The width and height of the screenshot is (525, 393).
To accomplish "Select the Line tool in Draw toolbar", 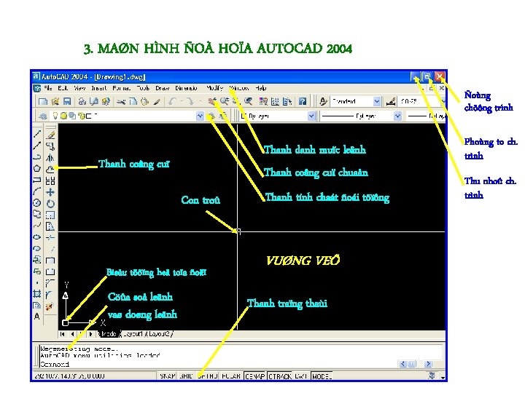I will 37,135.
